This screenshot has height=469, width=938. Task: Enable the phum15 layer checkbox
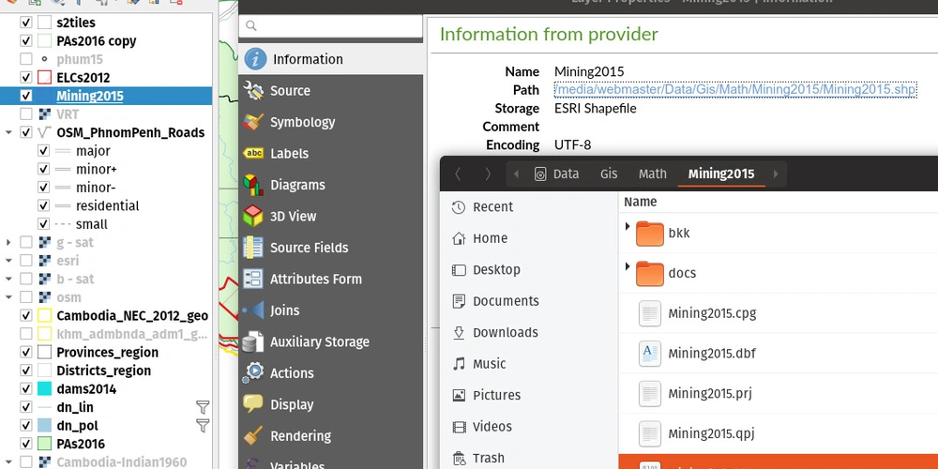click(25, 59)
